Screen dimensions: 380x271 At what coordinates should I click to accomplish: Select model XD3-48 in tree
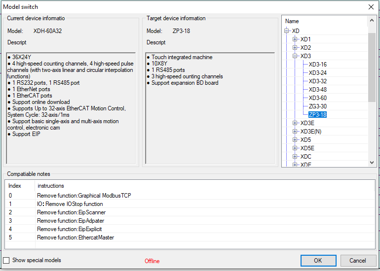point(317,90)
